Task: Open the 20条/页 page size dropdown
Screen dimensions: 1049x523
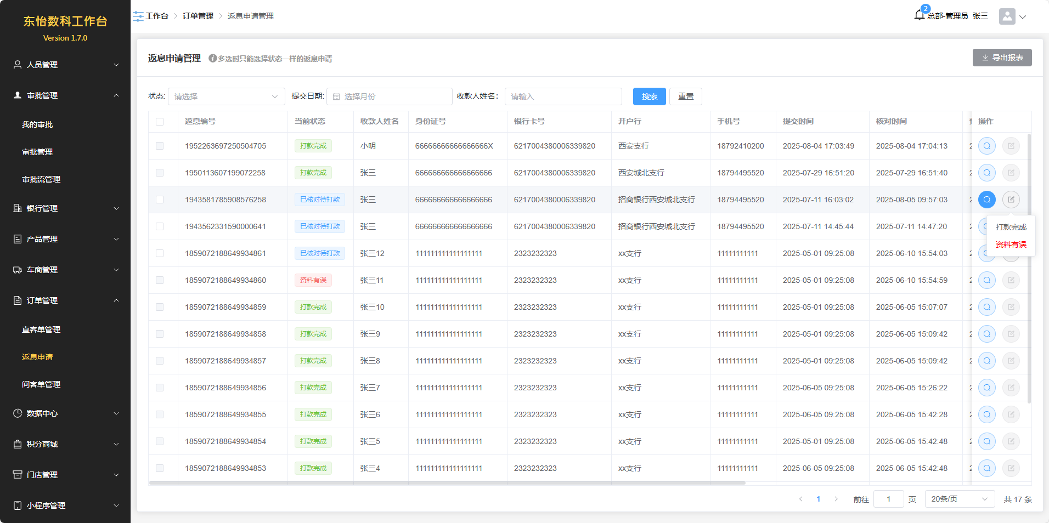Action: click(x=959, y=499)
